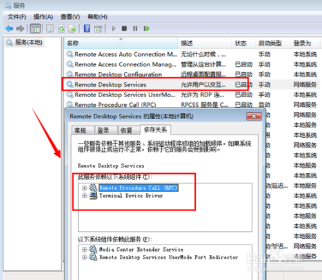Click gear icon of Remote Desktop Configuration row
322x280 pixels.
[70, 74]
